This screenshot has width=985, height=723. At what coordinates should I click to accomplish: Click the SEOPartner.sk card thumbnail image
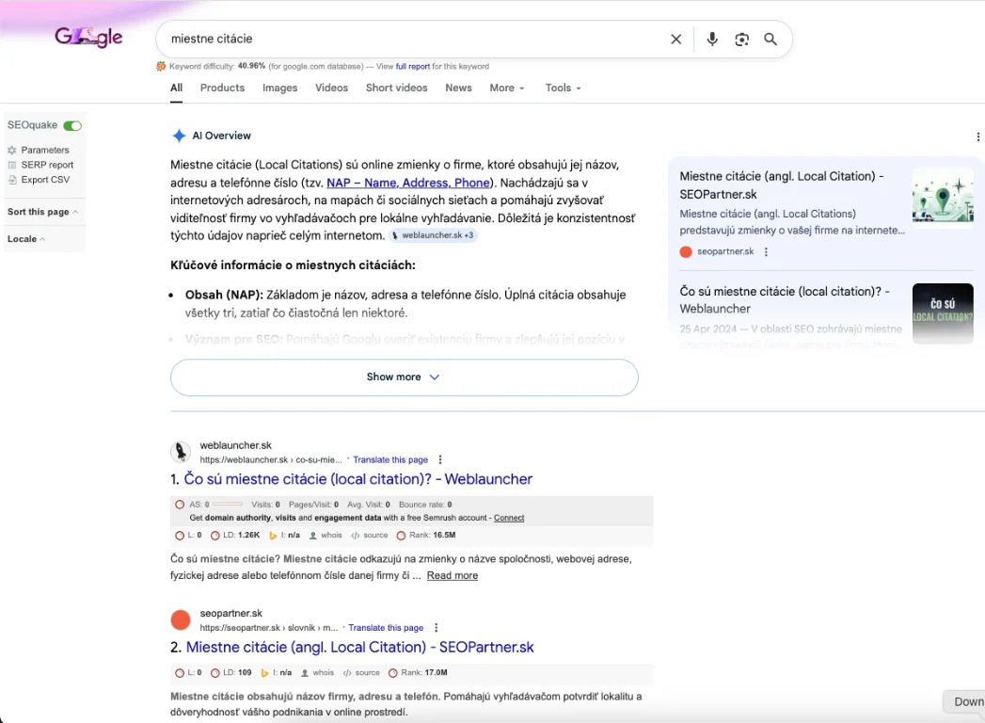click(942, 198)
